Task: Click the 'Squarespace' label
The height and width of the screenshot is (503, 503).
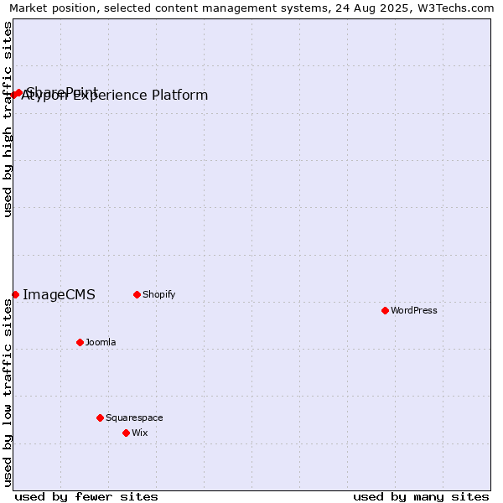Action: pos(134,417)
